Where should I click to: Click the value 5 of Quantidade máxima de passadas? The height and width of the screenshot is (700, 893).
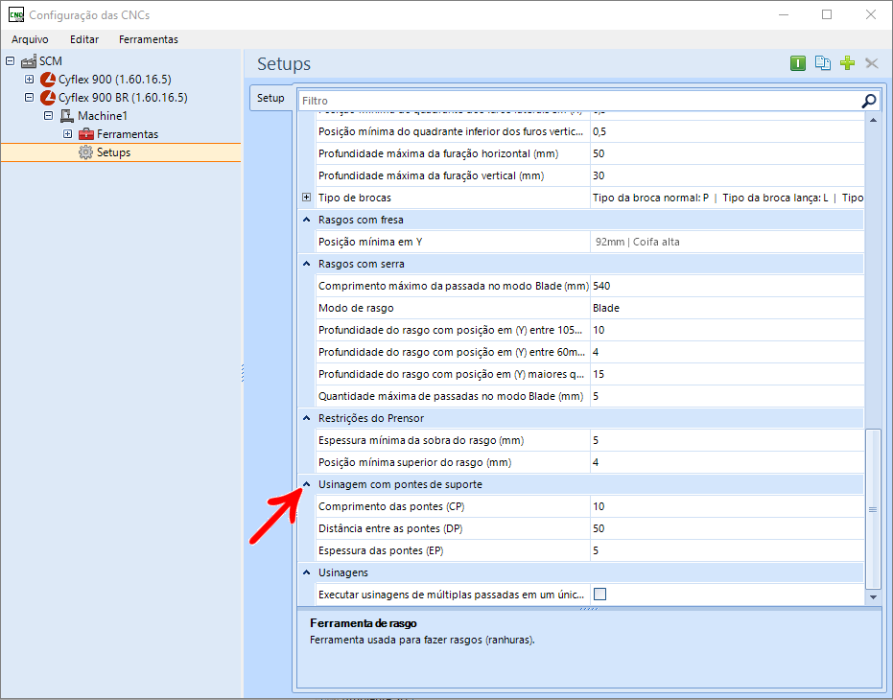coord(596,396)
